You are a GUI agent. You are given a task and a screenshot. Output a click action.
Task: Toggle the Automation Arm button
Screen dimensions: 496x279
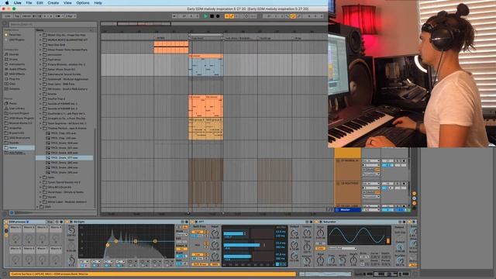click(x=232, y=16)
